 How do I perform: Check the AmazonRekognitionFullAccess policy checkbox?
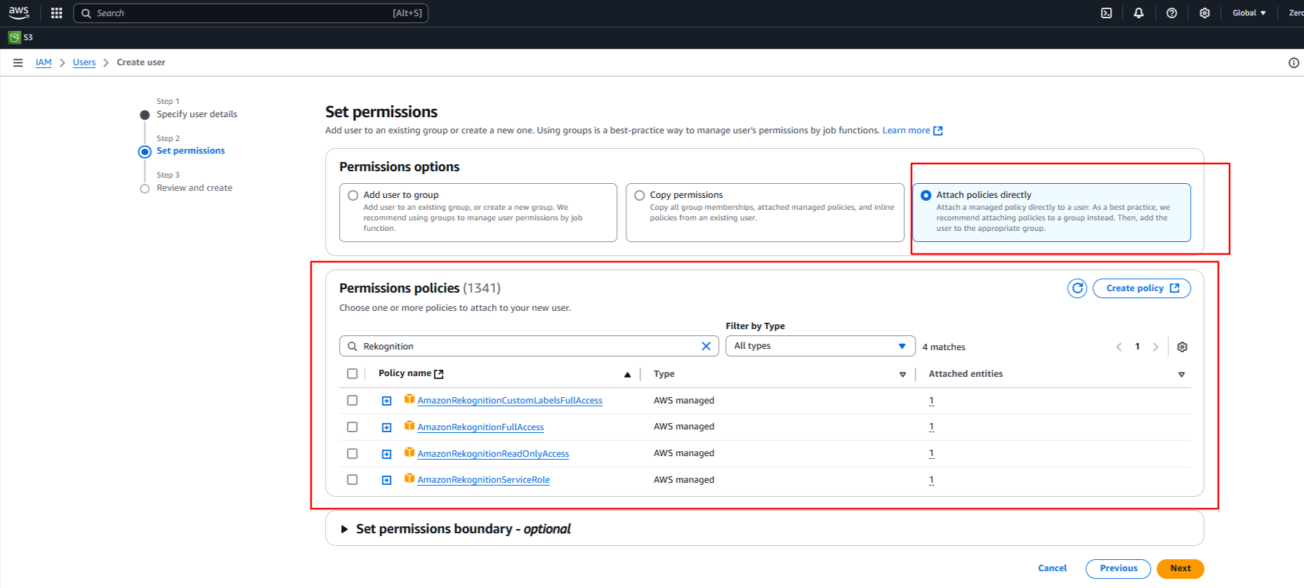(353, 427)
